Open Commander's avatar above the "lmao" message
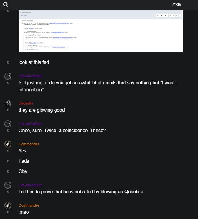198x219 pixels. [8, 205]
